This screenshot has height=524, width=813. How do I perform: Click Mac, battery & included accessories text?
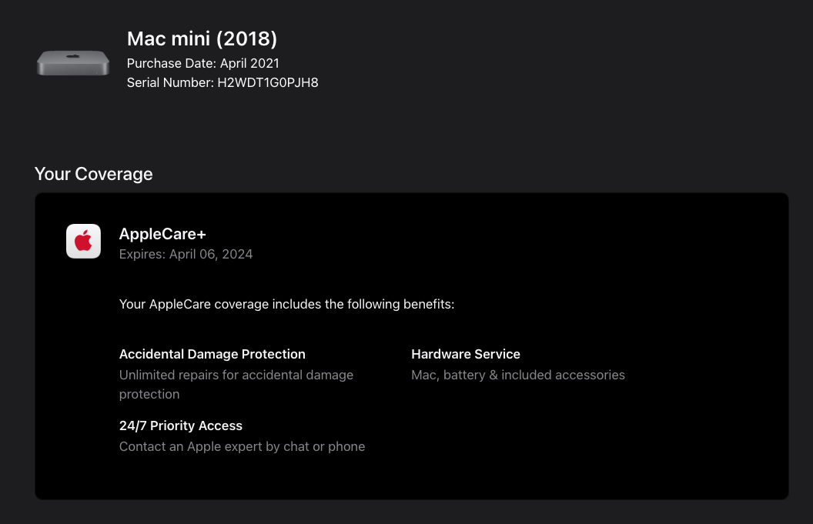518,375
